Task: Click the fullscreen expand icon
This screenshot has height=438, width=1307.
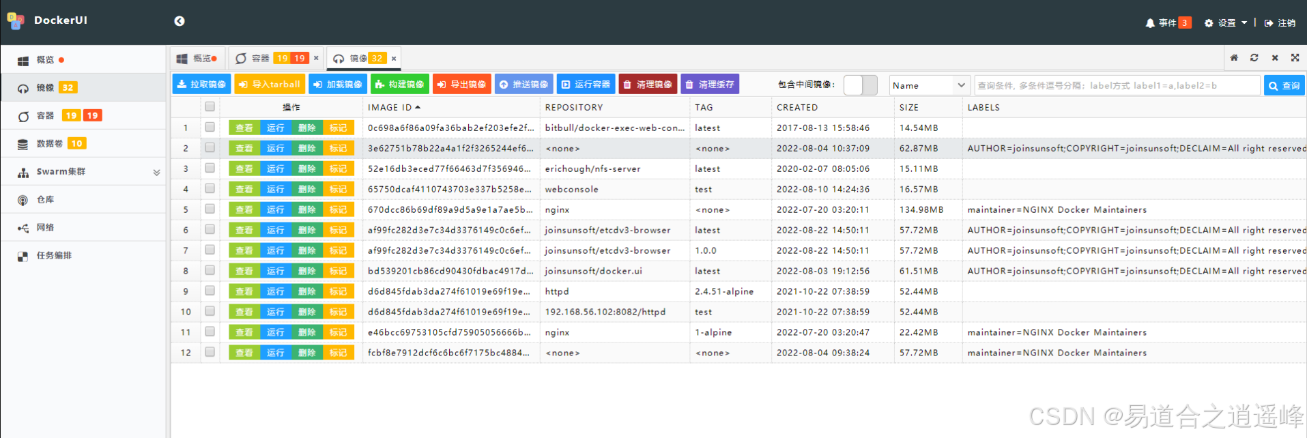Action: (x=1295, y=58)
